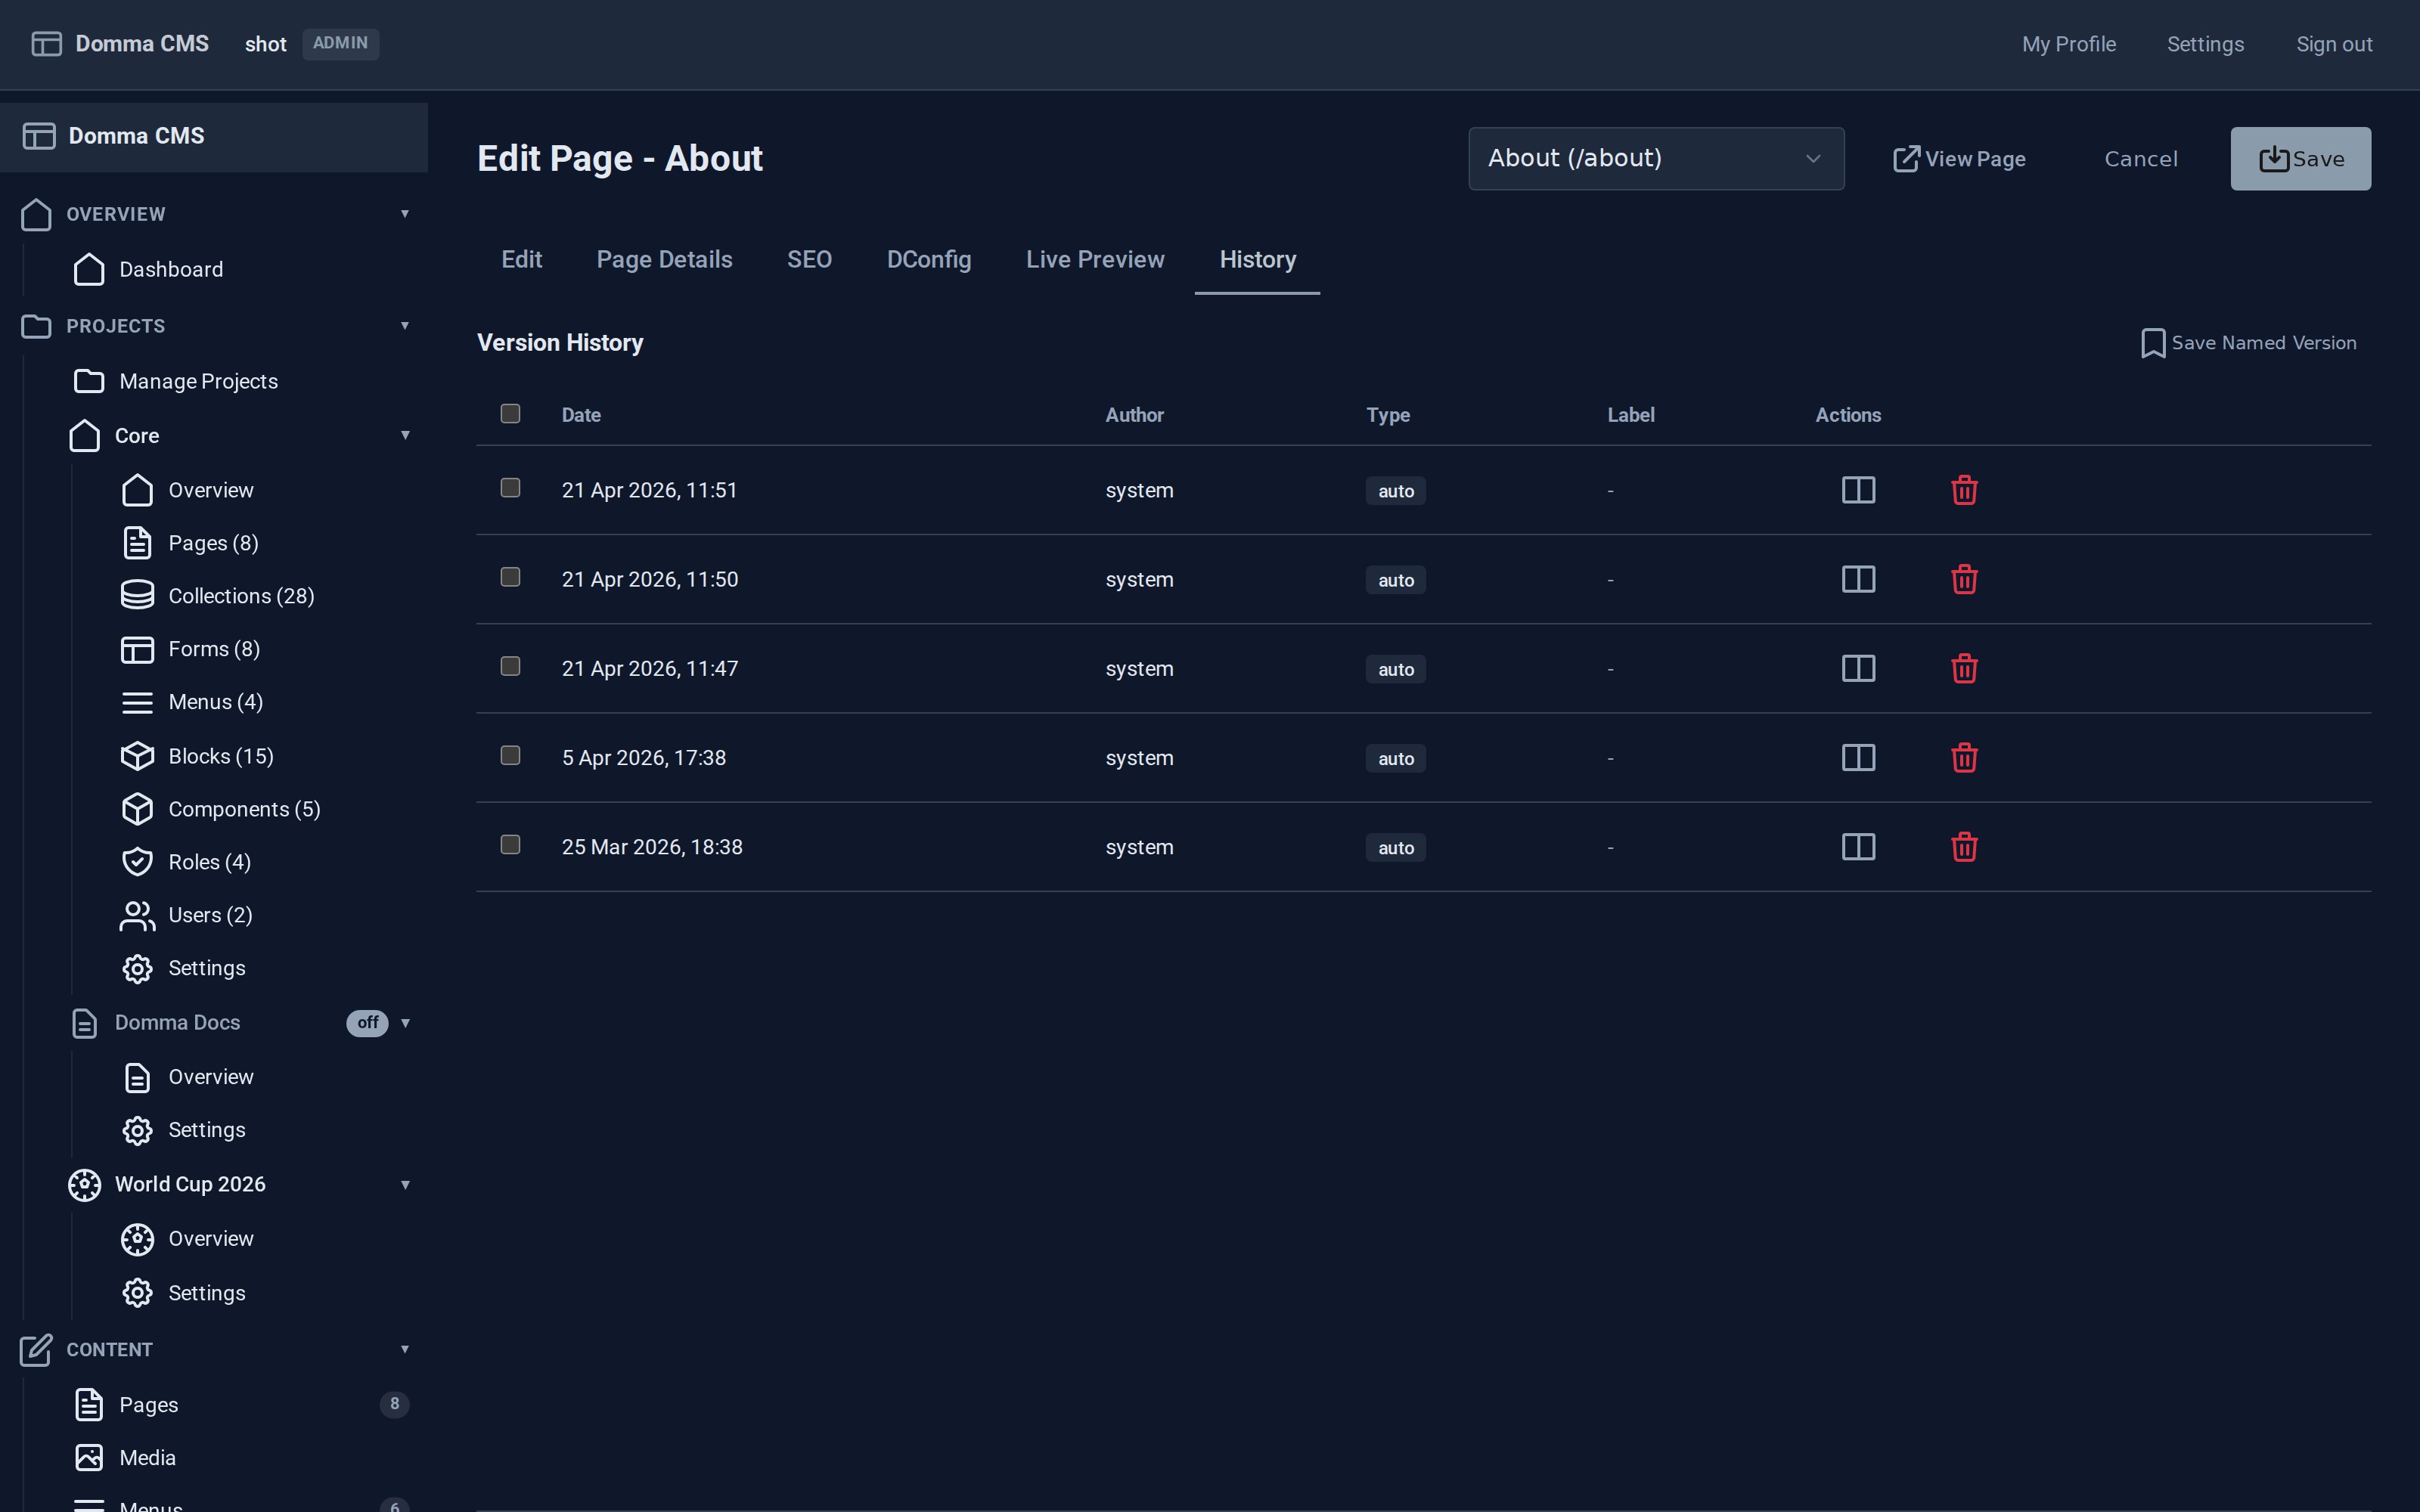Image resolution: width=2420 pixels, height=1512 pixels.
Task: Collapse the CONTENT sidebar section
Action: click(404, 1350)
